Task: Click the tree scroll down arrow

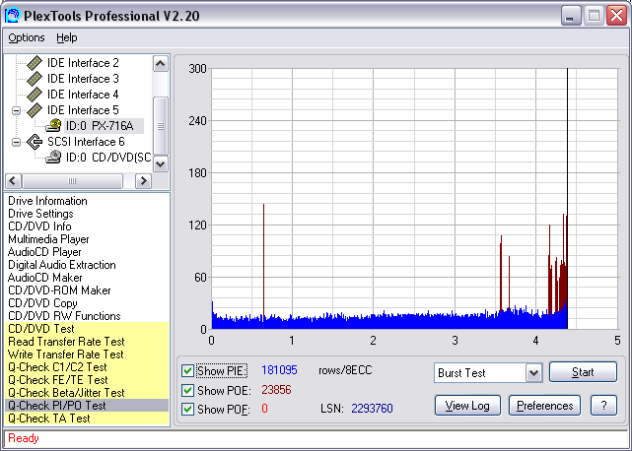Action: click(161, 163)
